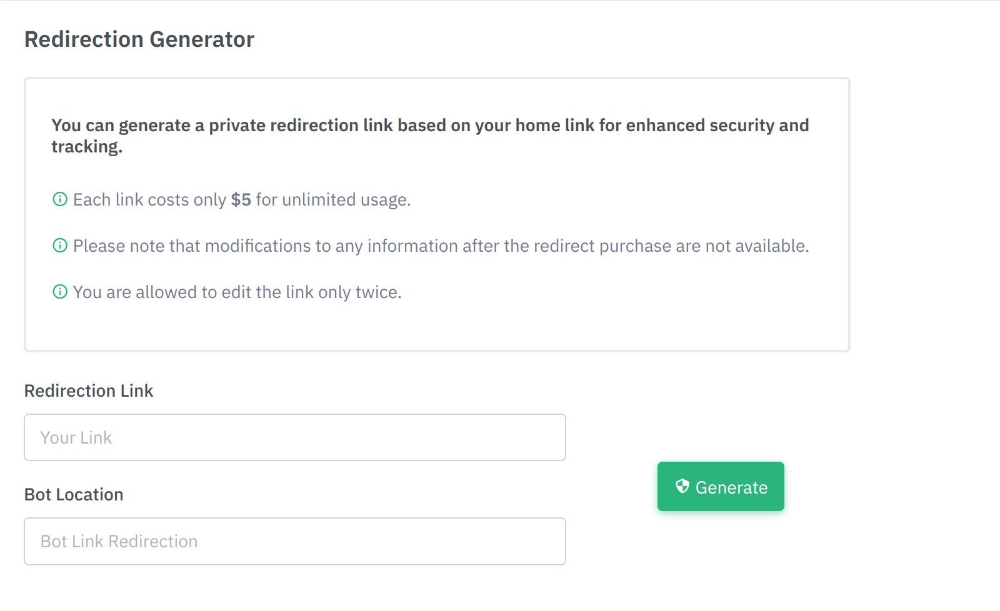
Task: Click info icon beside "Each link costs" note
Action: click(x=60, y=199)
